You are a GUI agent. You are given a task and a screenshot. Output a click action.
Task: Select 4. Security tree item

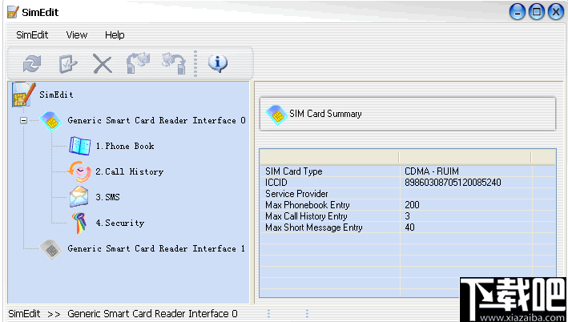pyautogui.click(x=120, y=223)
